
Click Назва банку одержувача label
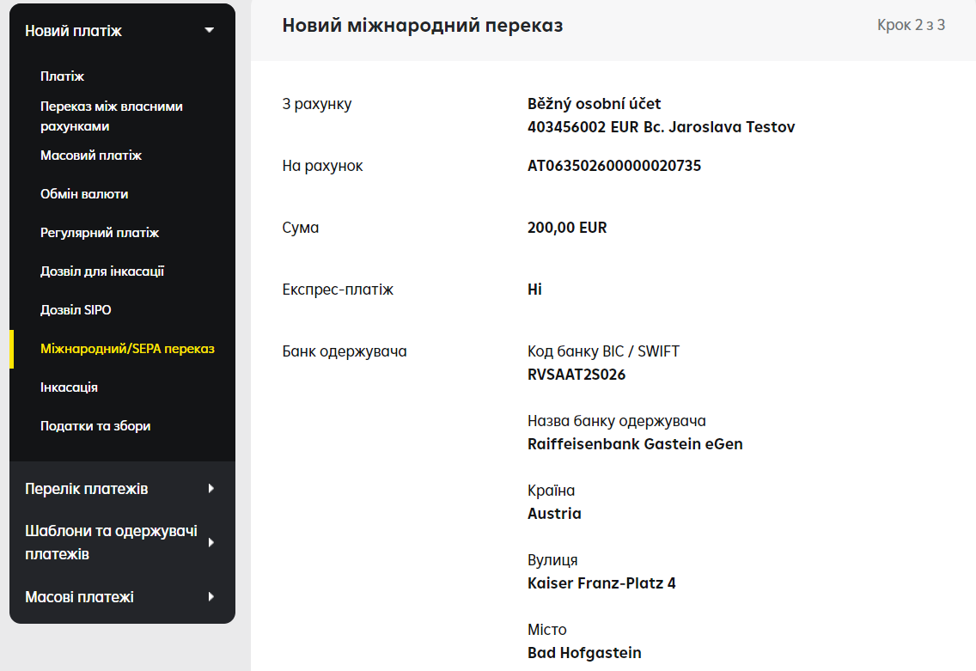click(616, 421)
